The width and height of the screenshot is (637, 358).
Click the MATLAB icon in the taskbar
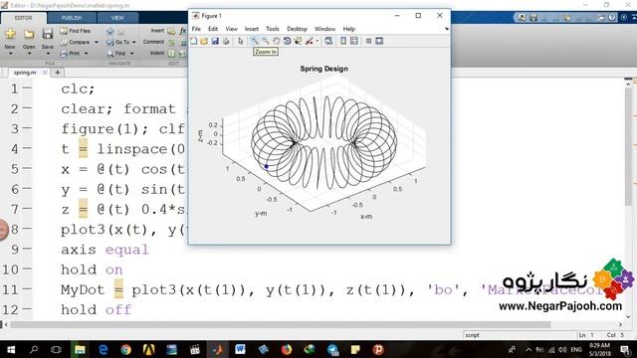point(217,349)
